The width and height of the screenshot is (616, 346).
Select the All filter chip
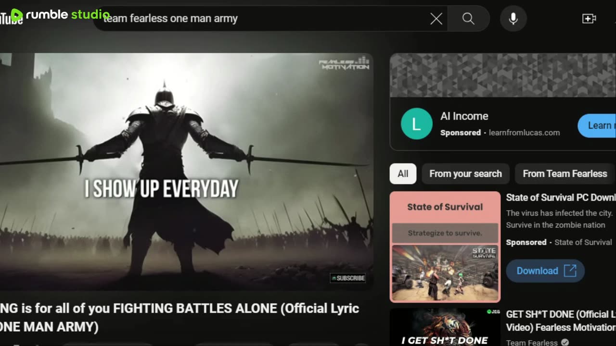[403, 173]
